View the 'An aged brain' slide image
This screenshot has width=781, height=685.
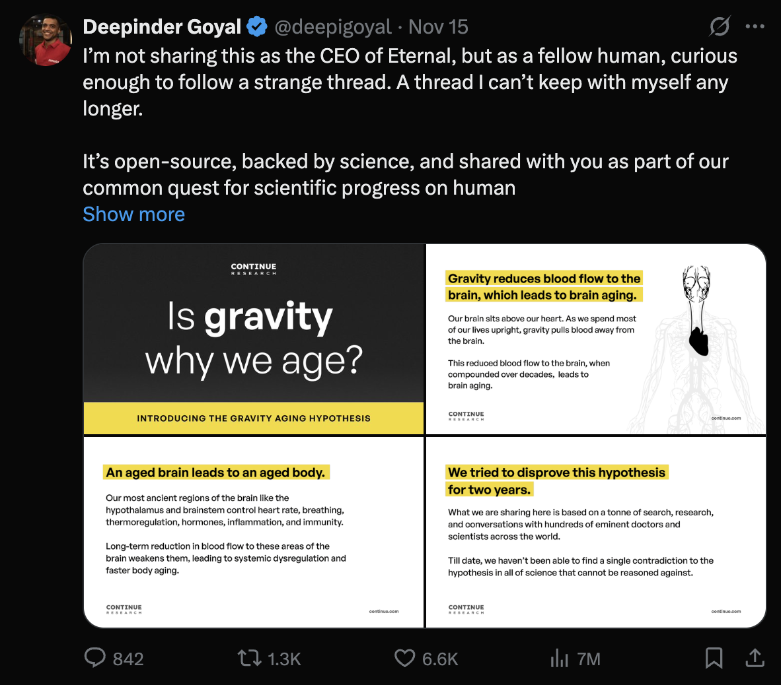tap(254, 532)
